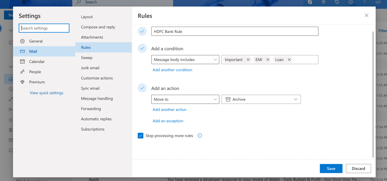Click View quick settings link
The image size is (387, 181).
point(46,93)
